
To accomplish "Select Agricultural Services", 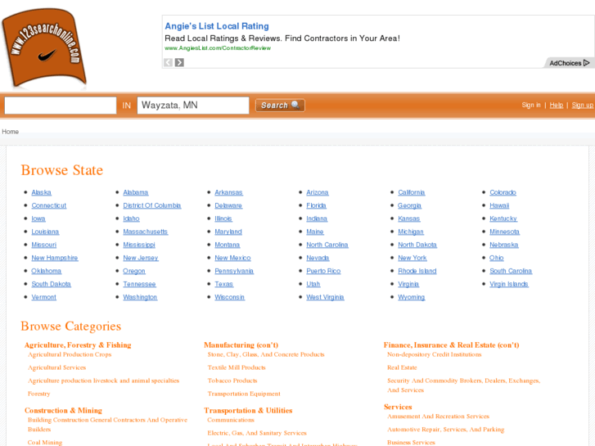I will pyautogui.click(x=57, y=367).
